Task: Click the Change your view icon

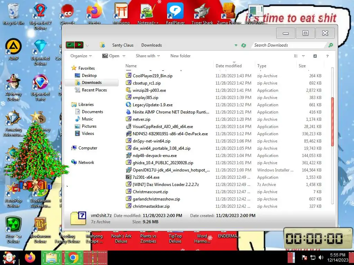Action: tap(296, 56)
